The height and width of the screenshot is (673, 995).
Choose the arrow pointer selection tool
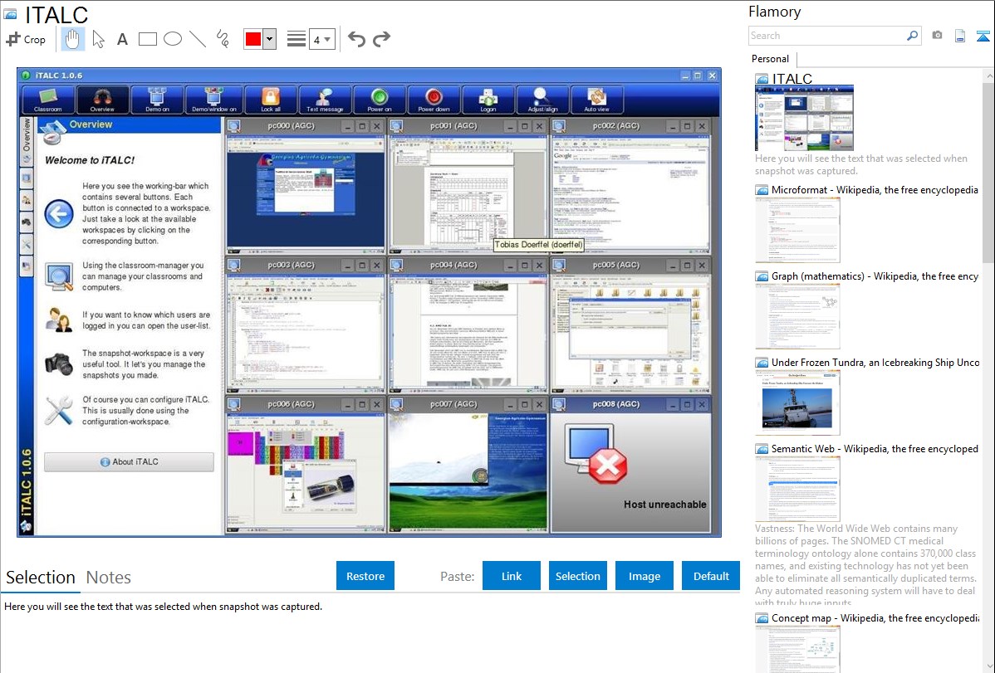pos(98,39)
